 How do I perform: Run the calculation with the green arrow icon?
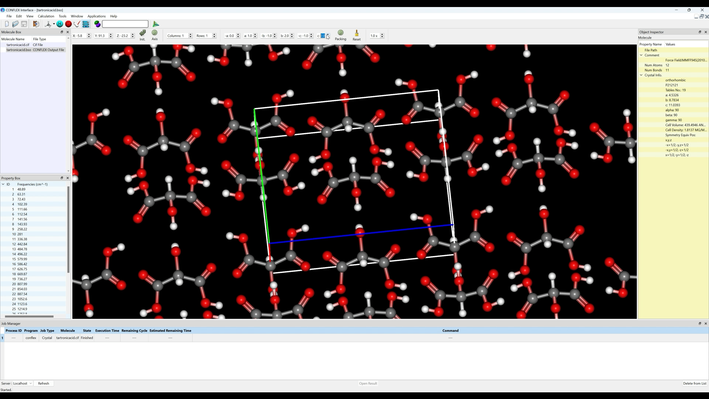(x=155, y=24)
